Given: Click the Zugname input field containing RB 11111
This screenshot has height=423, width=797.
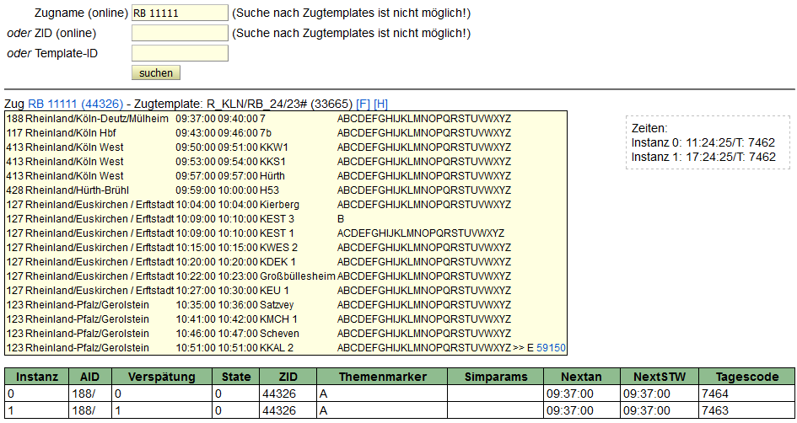Looking at the screenshot, I should [x=180, y=13].
